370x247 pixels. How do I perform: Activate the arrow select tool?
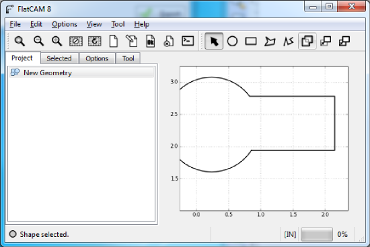(x=214, y=41)
